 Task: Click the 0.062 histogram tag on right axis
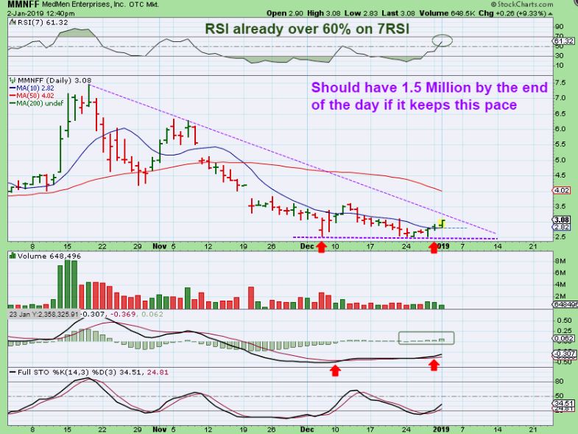(x=564, y=338)
